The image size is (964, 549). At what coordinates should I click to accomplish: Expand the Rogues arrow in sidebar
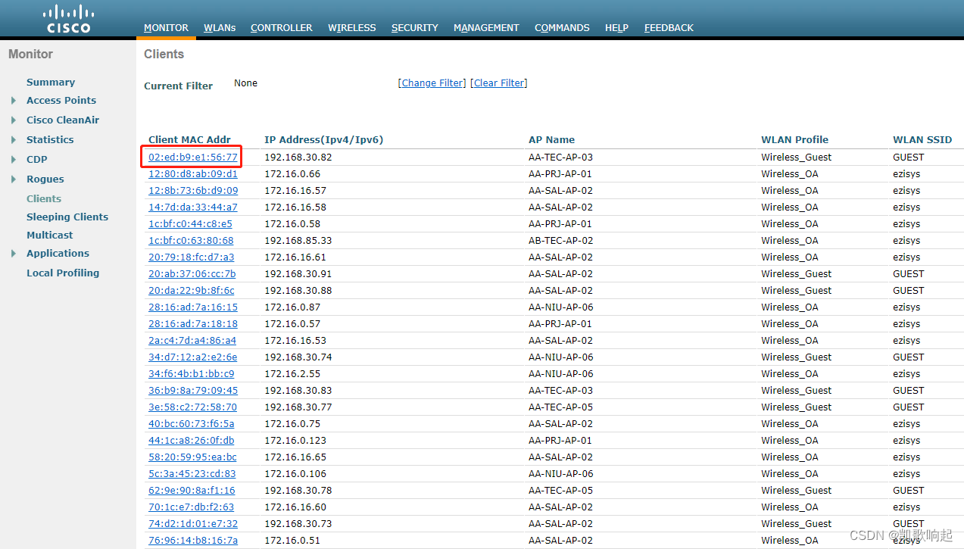click(13, 179)
